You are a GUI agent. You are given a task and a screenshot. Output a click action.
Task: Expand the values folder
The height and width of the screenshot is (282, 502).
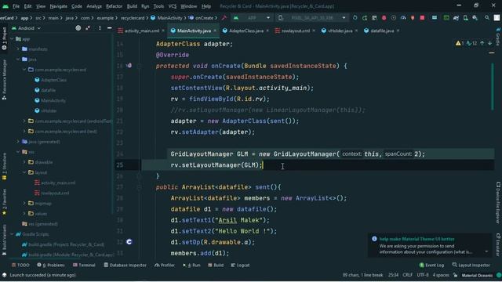click(x=24, y=213)
